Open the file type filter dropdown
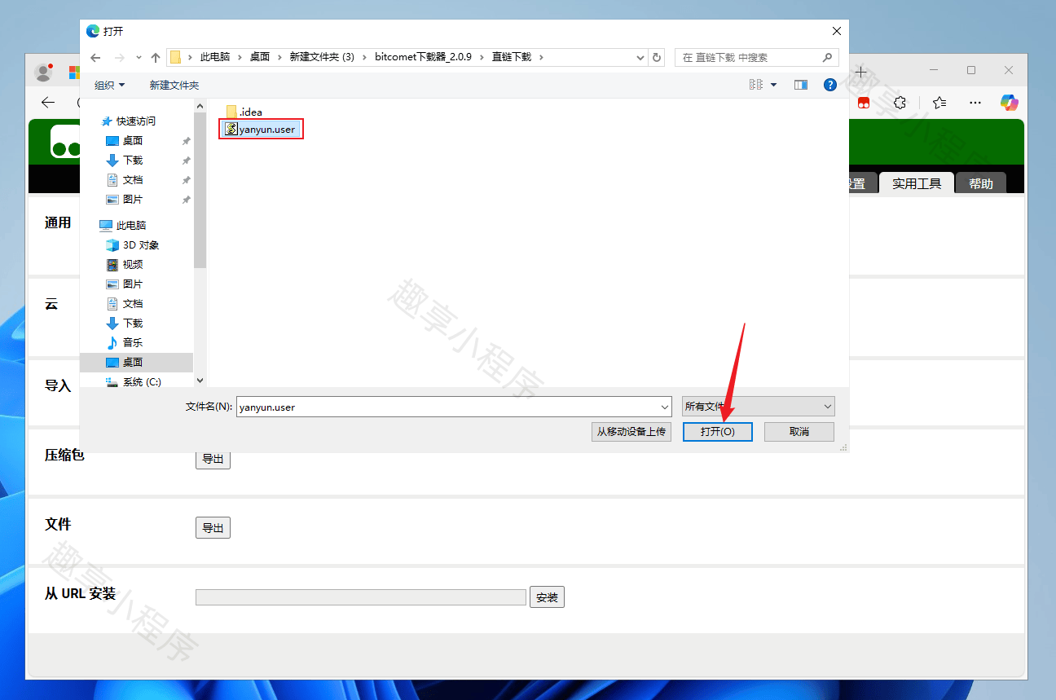 tap(758, 407)
